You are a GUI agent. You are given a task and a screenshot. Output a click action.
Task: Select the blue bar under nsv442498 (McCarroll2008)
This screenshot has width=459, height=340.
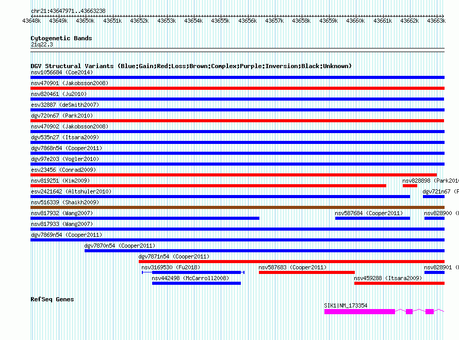pos(196,283)
